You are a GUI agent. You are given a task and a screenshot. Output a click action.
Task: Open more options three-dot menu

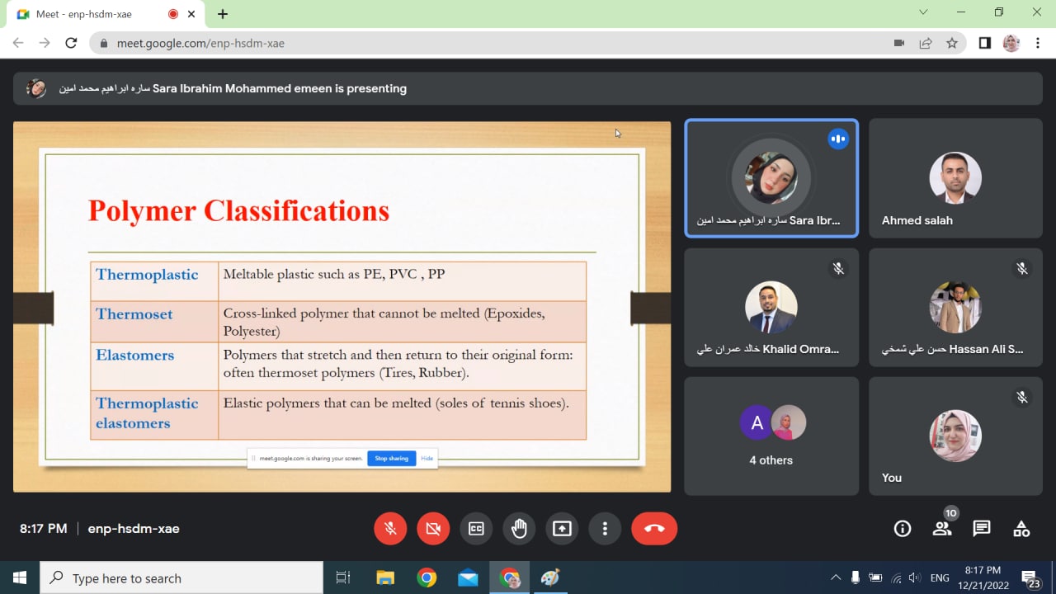605,529
